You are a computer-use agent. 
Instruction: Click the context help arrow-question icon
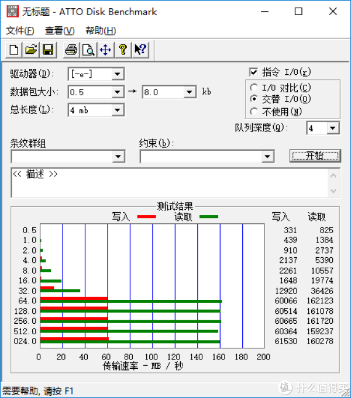tap(140, 50)
